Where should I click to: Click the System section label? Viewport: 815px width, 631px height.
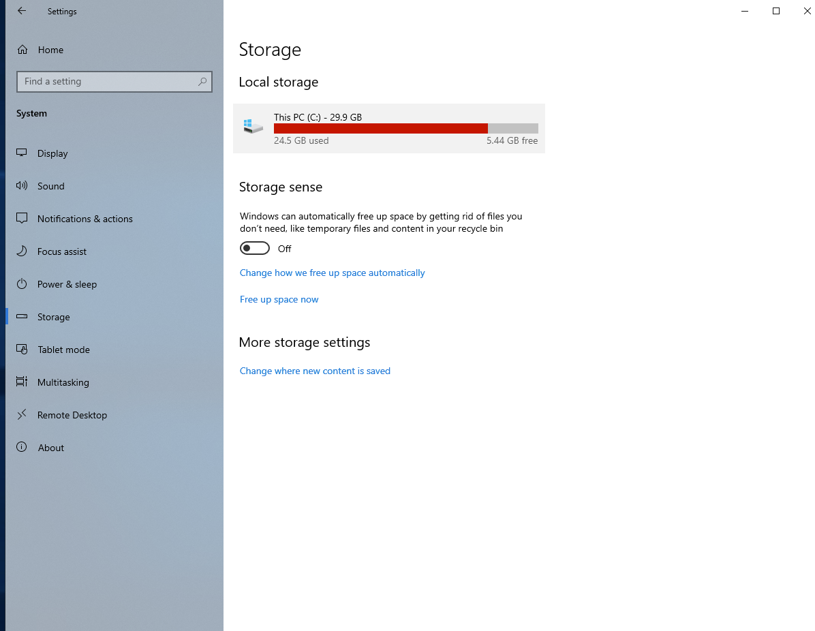coord(32,113)
